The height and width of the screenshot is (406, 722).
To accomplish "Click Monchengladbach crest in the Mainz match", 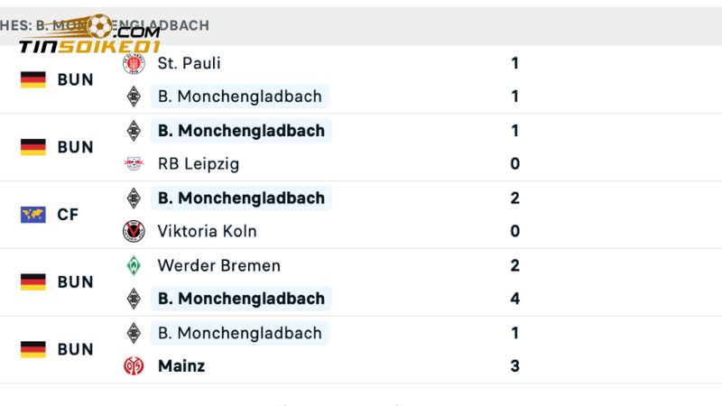I will tap(134, 333).
